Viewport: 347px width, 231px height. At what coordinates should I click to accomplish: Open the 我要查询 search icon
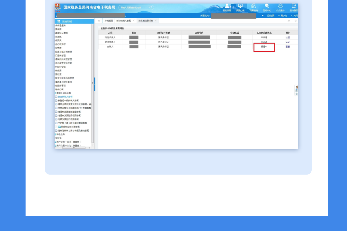[254, 6]
